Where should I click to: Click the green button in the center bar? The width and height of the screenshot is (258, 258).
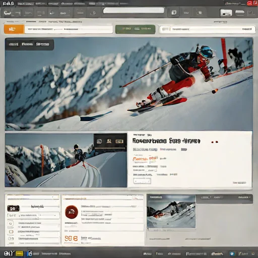[136, 29]
